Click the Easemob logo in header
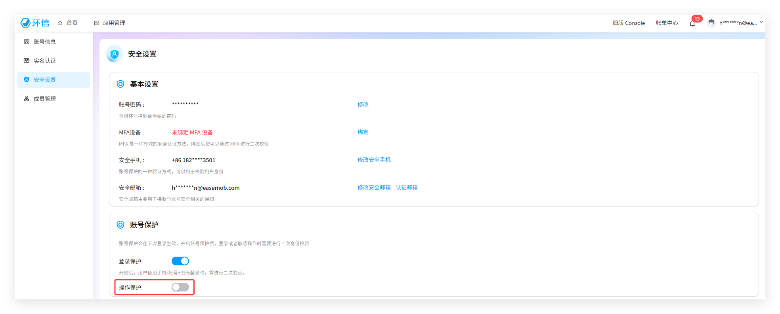The width and height of the screenshot is (780, 314). pos(35,23)
